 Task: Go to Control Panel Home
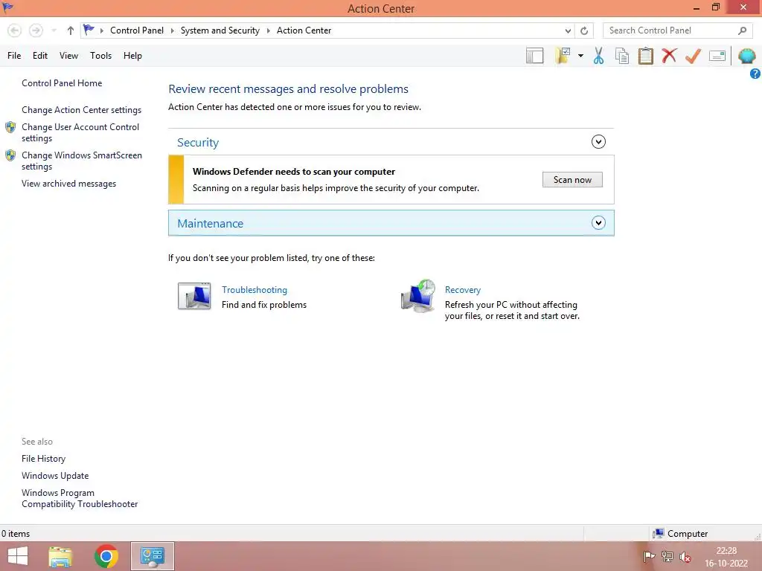62,83
